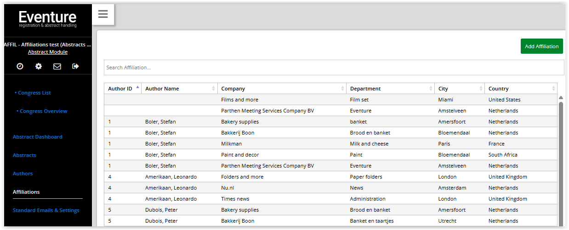
Task: Open the clock history icon
Action: [20, 67]
